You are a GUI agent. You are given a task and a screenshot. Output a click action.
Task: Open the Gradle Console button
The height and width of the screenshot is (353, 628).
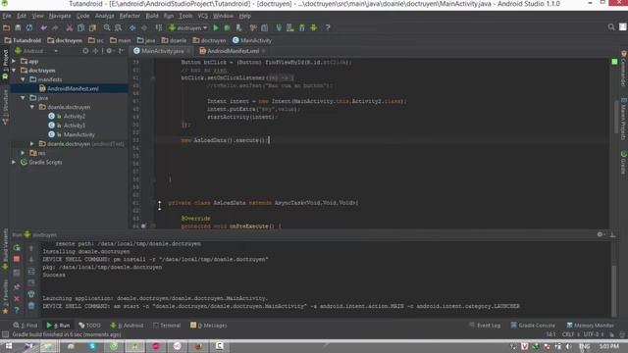click(533, 326)
